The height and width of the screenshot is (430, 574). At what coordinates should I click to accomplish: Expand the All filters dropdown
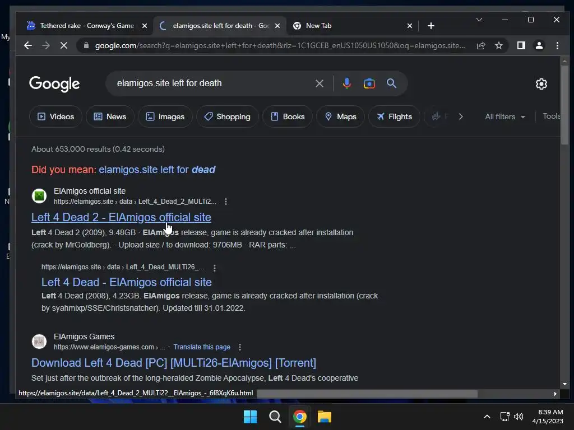click(505, 116)
